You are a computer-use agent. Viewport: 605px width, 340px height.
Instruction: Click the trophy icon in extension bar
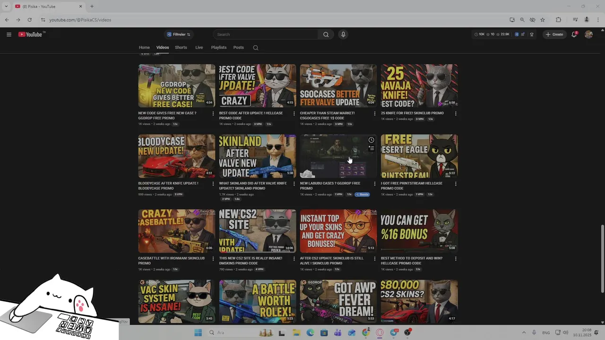(x=532, y=34)
